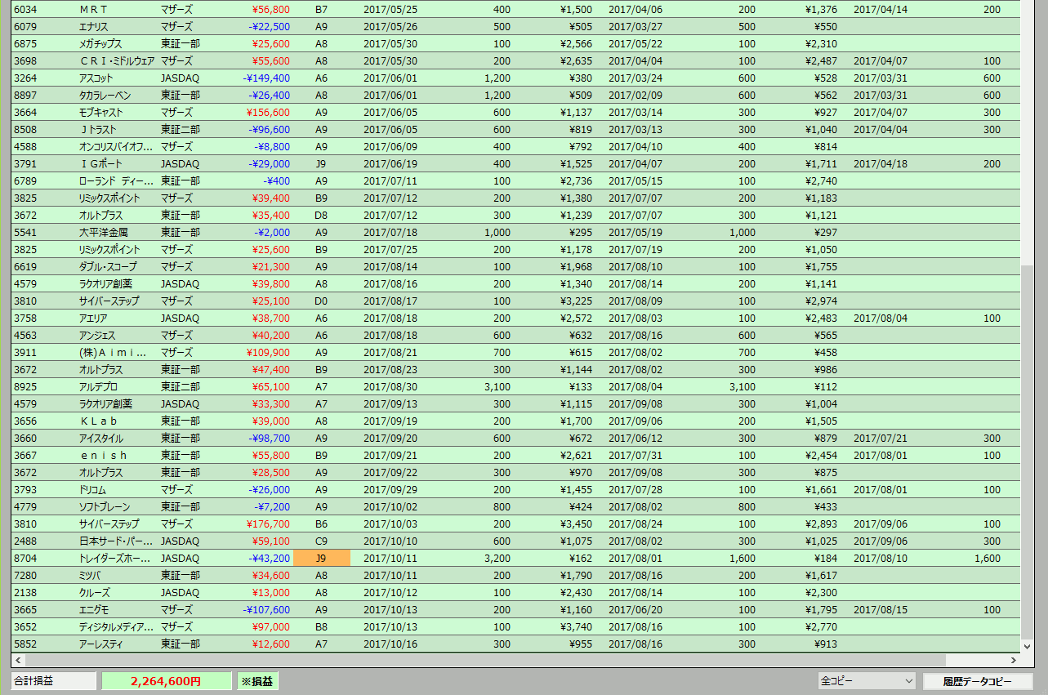1048x695 pixels.
Task: Click the D0 rank cell
Action: point(321,301)
